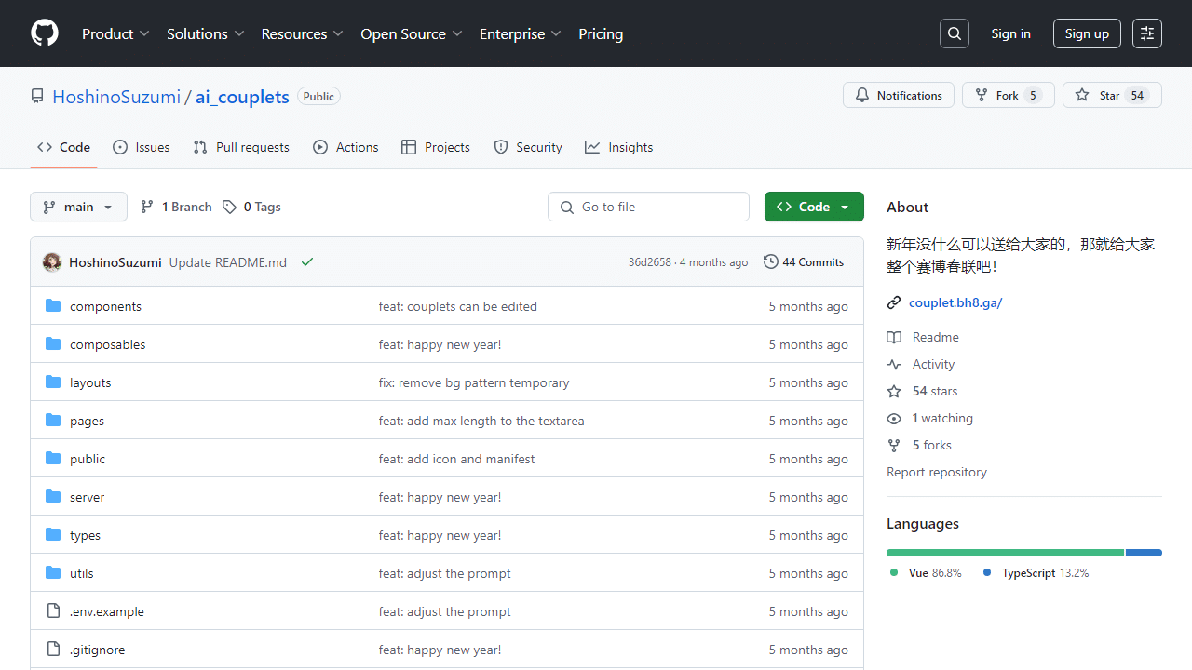Click the types folder icon
The height and width of the screenshot is (670, 1192).
(53, 535)
